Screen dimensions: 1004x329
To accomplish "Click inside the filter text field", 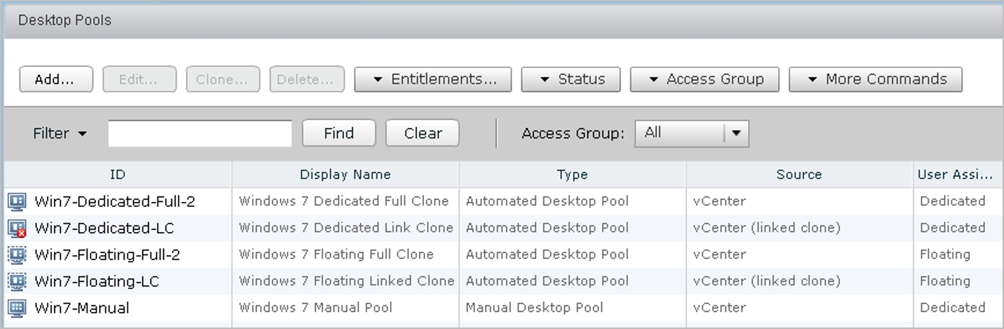I will tap(200, 134).
